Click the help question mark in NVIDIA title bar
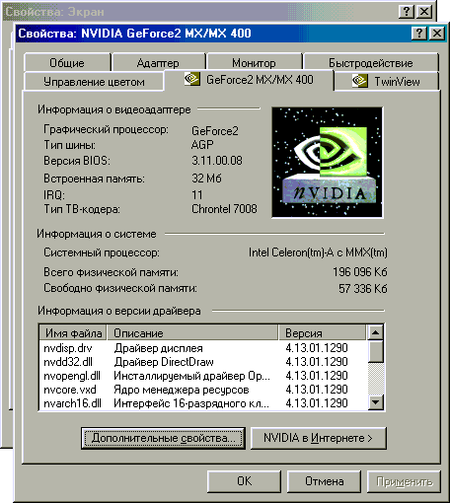 click(419, 34)
